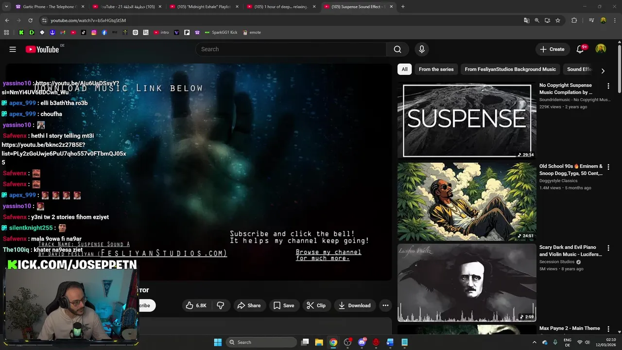Image resolution: width=622 pixels, height=350 pixels.
Task: Start voice search with the microphone
Action: click(x=422, y=49)
